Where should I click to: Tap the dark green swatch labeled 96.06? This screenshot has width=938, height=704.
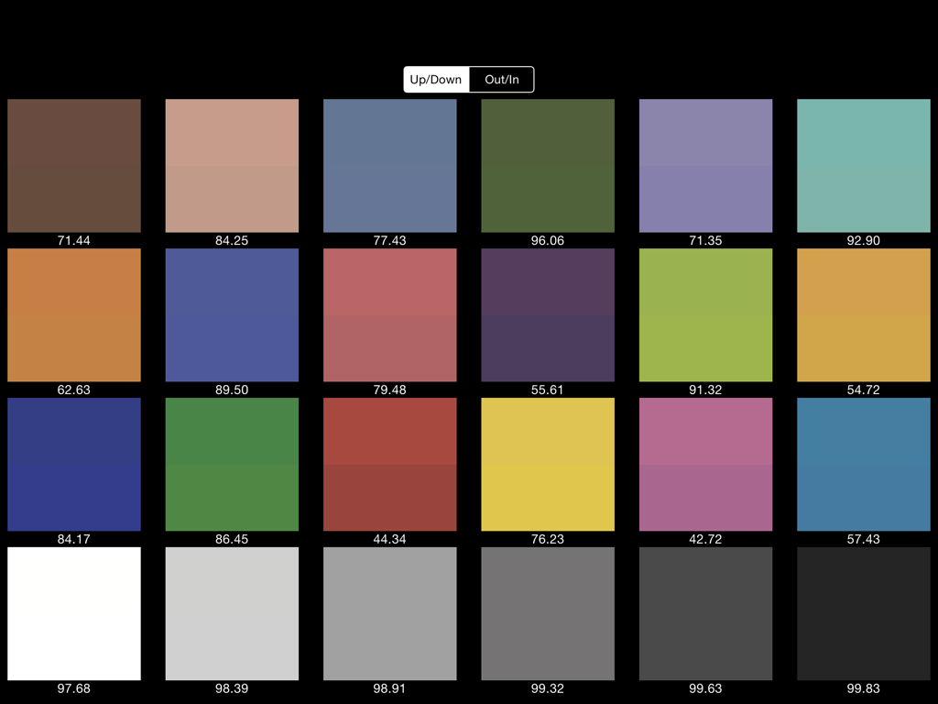click(548, 166)
